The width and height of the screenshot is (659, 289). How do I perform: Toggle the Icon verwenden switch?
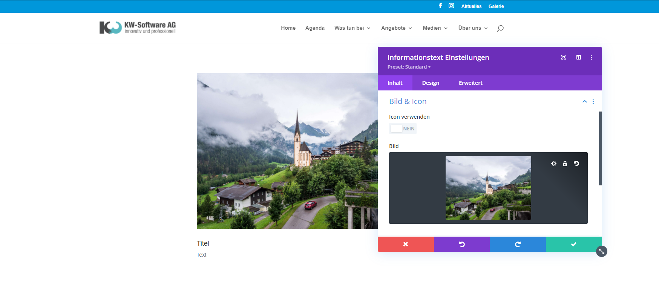click(403, 128)
